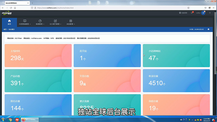Open the 产品总数 391个 card

pyautogui.click(x=38, y=81)
